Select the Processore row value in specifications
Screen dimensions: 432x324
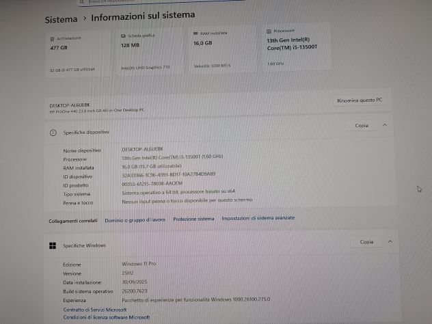click(172, 157)
